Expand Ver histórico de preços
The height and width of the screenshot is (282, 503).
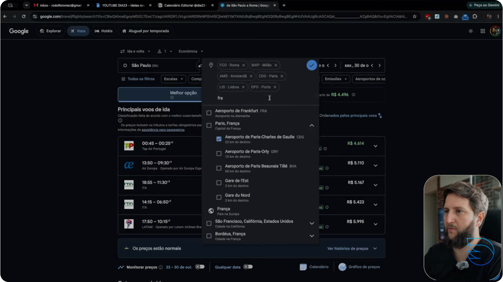click(352, 249)
